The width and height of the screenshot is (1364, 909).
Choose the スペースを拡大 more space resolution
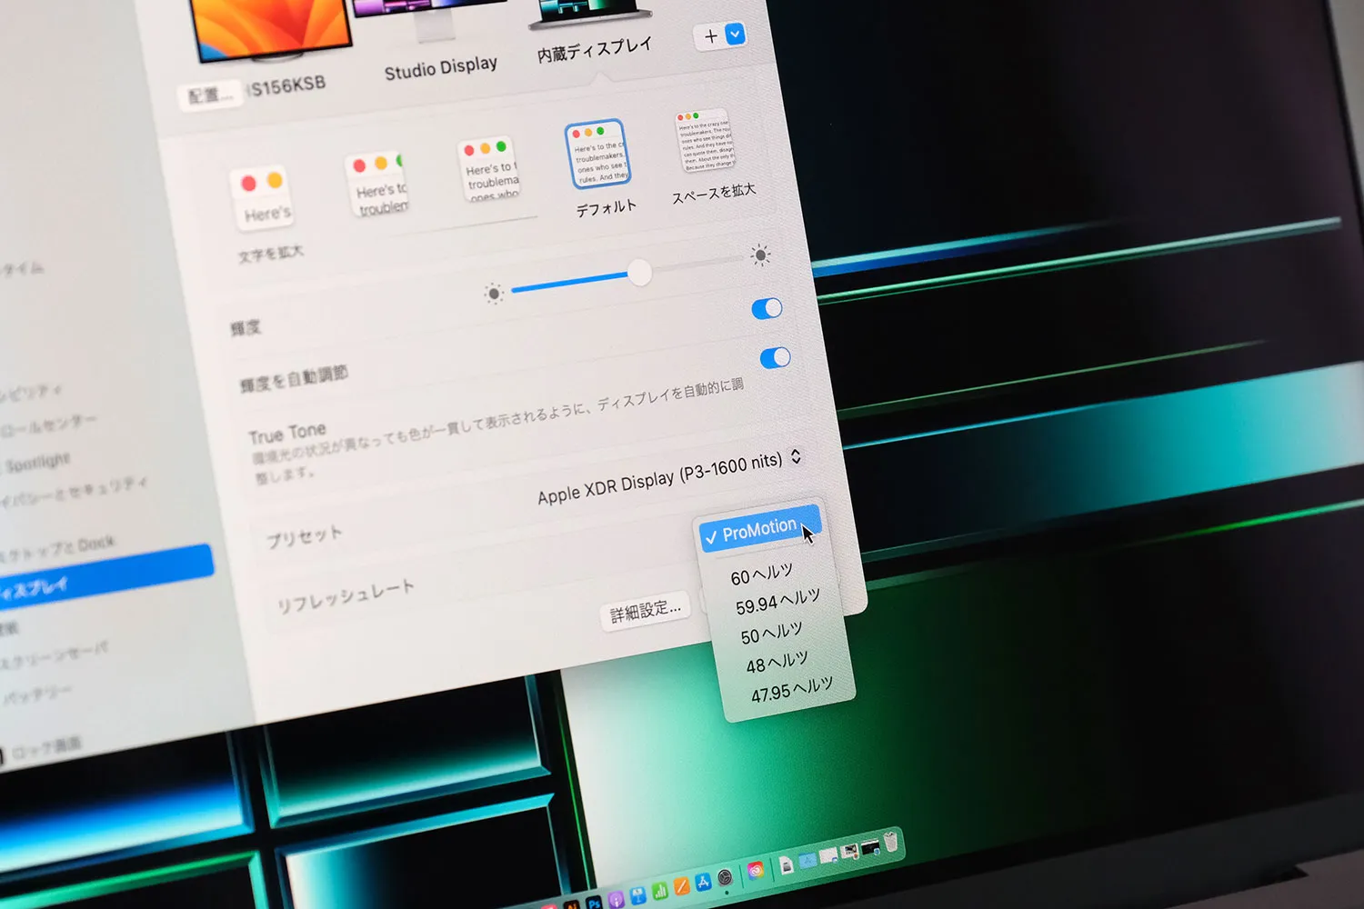[705, 142]
